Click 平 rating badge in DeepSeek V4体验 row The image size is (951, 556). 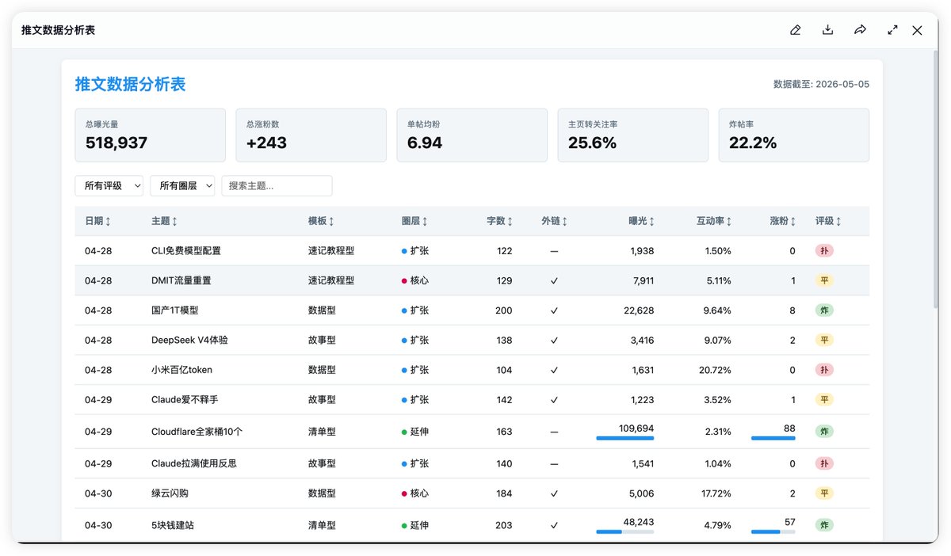824,340
